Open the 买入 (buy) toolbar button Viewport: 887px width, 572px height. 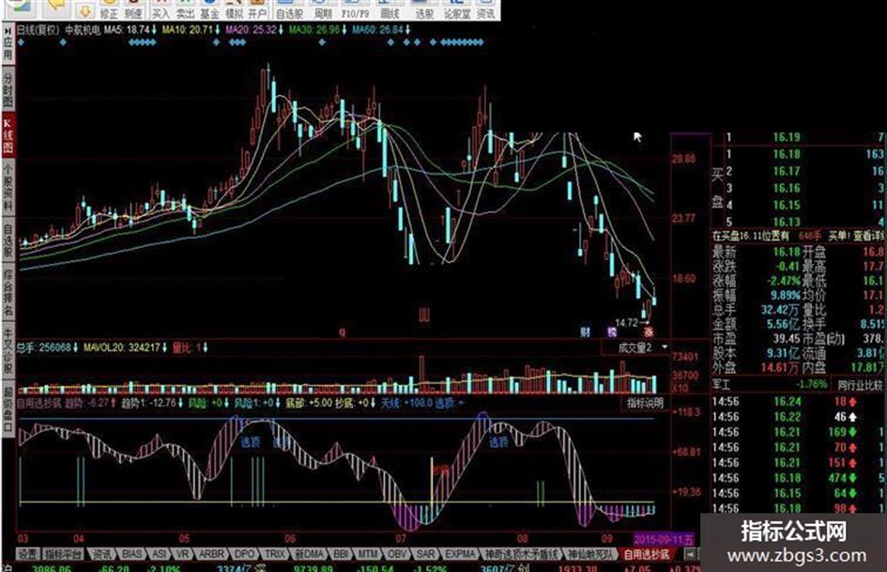click(161, 9)
